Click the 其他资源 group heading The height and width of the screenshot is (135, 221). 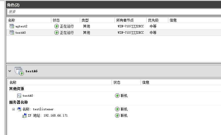pos(17,89)
